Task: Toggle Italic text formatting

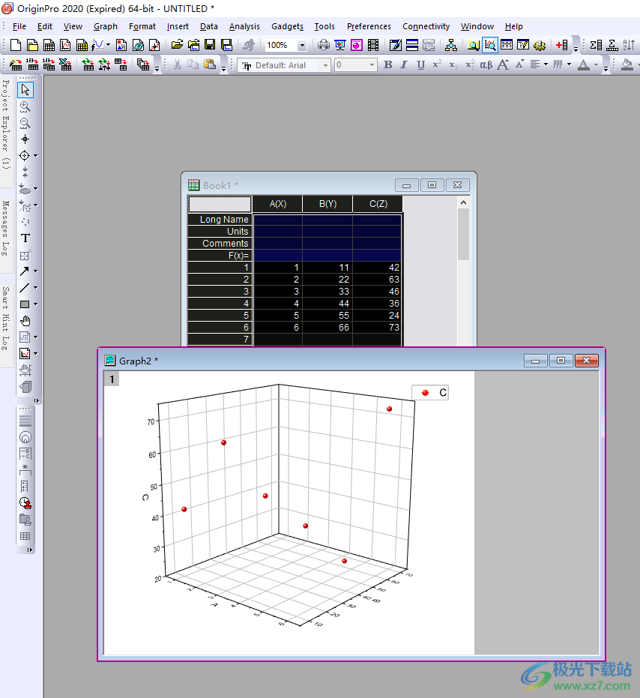Action: point(404,65)
